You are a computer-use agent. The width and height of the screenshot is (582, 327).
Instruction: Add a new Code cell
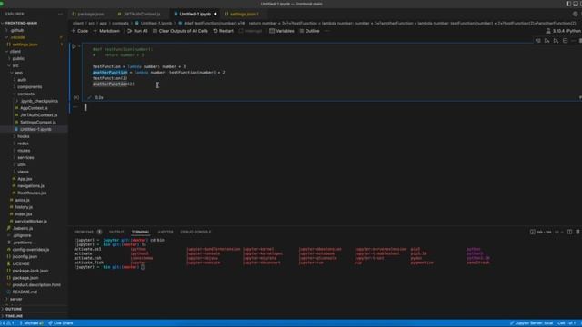80,31
